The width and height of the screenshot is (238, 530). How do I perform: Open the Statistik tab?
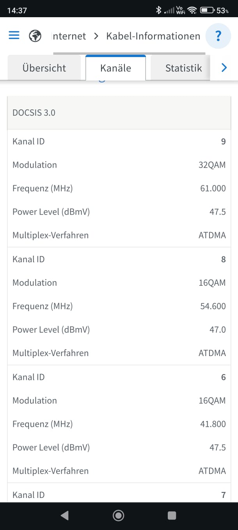click(183, 68)
